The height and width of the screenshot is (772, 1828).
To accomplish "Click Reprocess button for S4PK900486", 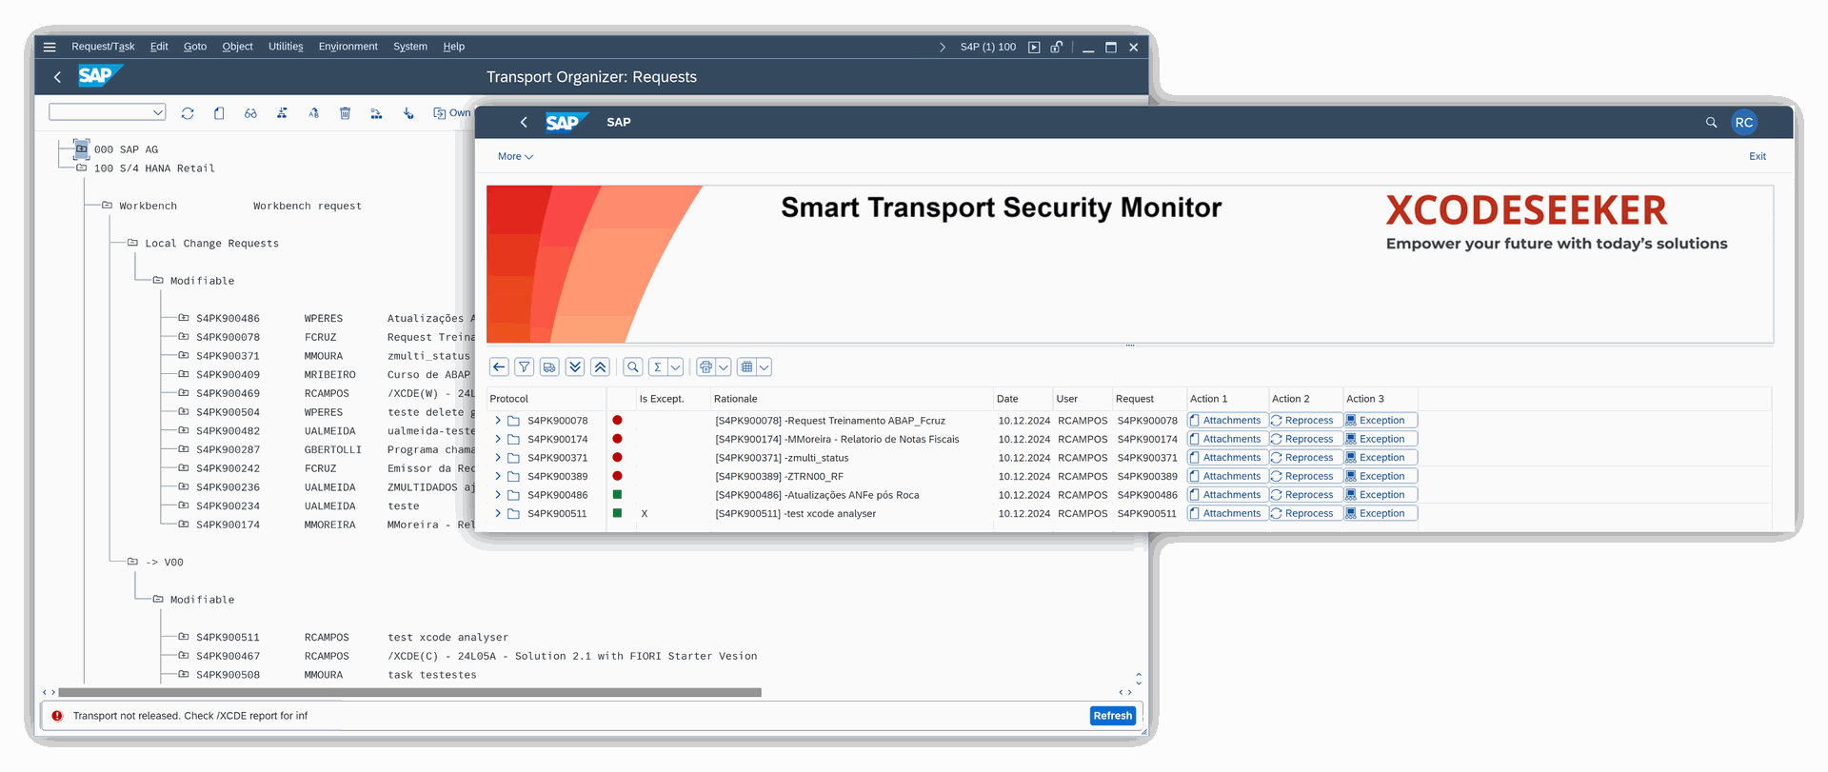I will (1305, 495).
